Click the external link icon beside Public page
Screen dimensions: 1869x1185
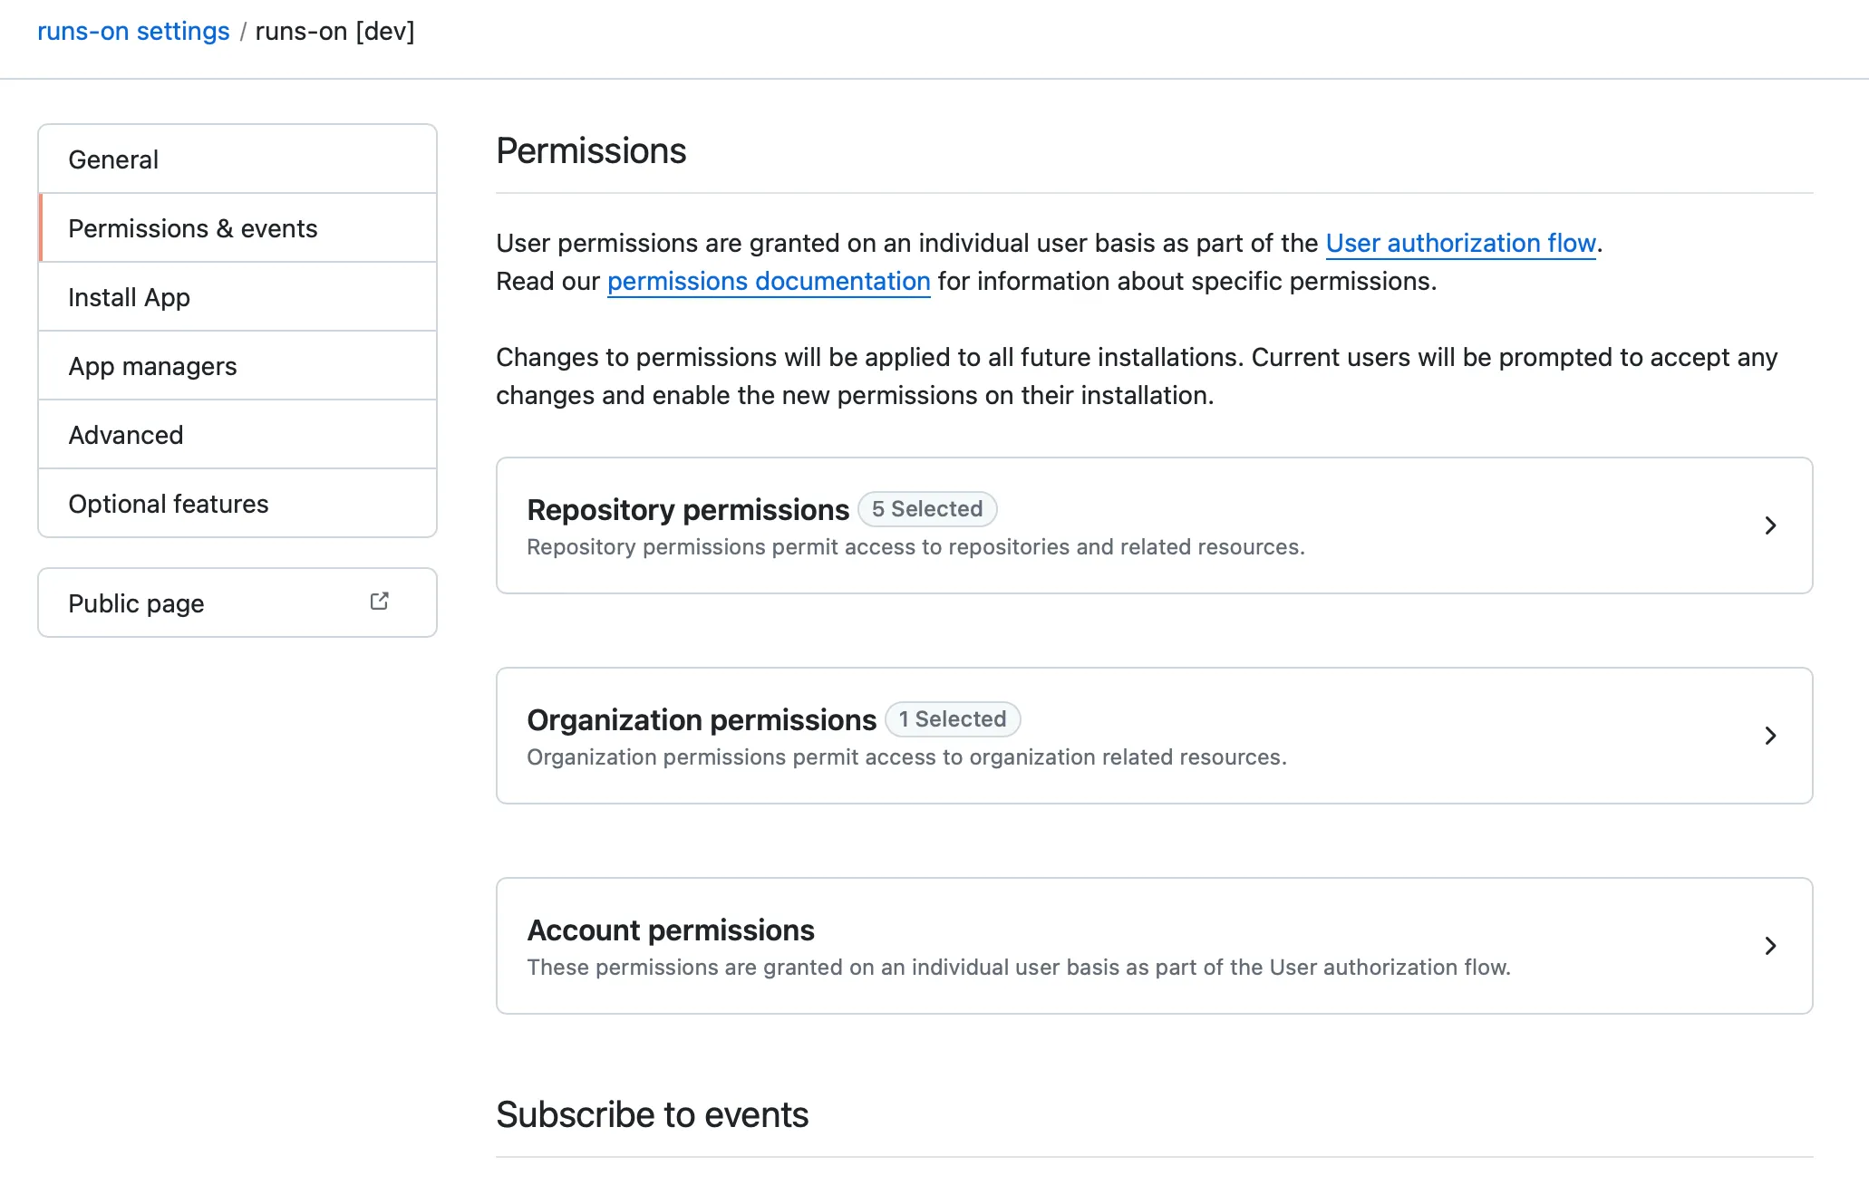click(380, 602)
